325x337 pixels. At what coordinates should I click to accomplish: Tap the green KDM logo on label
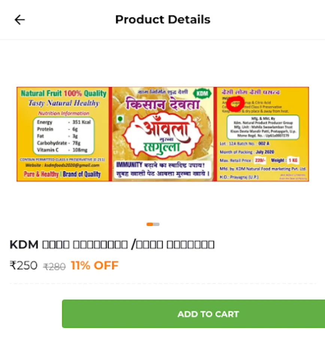[x=202, y=94]
